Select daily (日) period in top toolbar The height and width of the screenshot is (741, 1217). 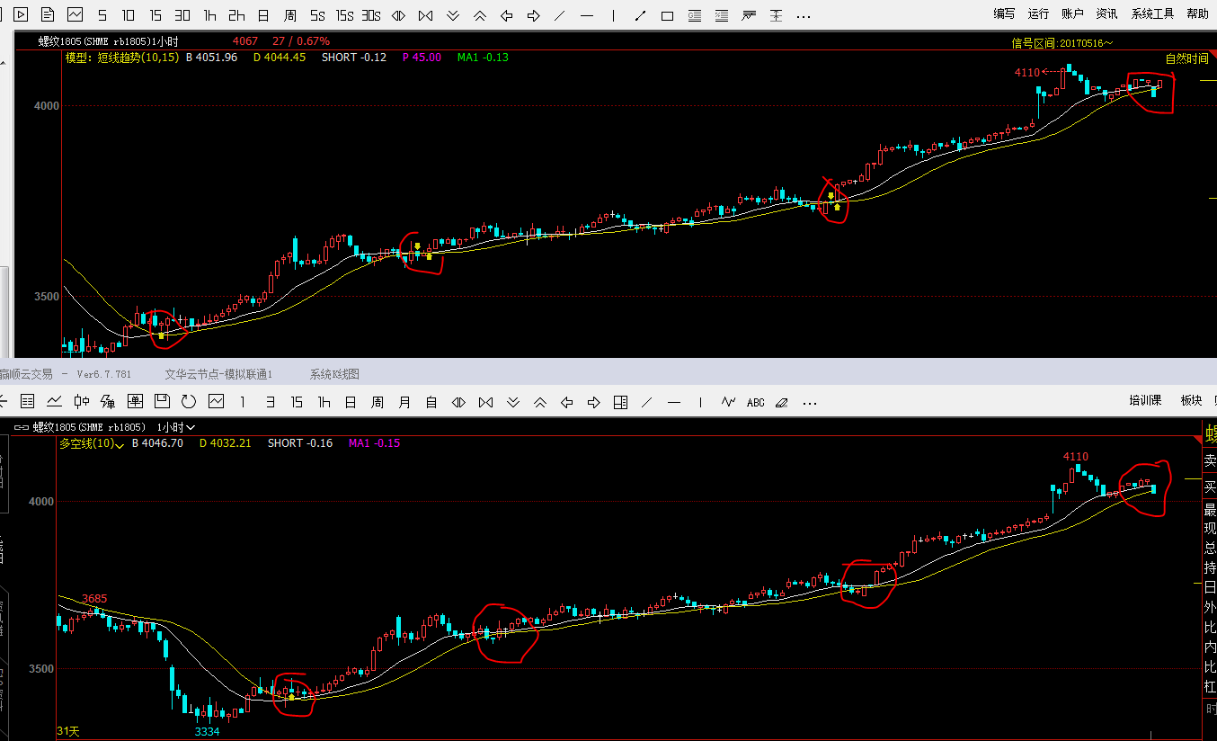263,15
